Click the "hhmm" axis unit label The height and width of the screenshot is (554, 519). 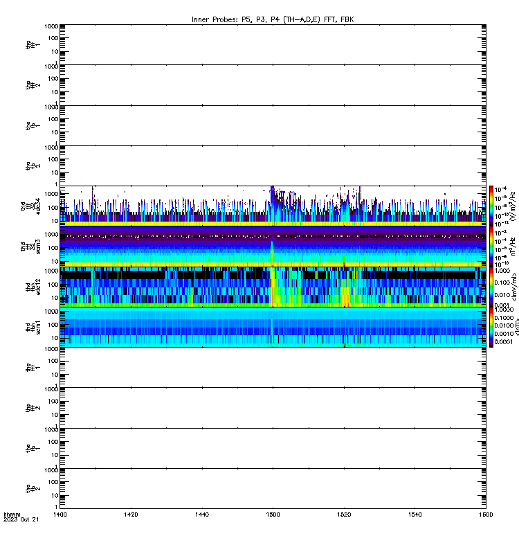click(12, 515)
